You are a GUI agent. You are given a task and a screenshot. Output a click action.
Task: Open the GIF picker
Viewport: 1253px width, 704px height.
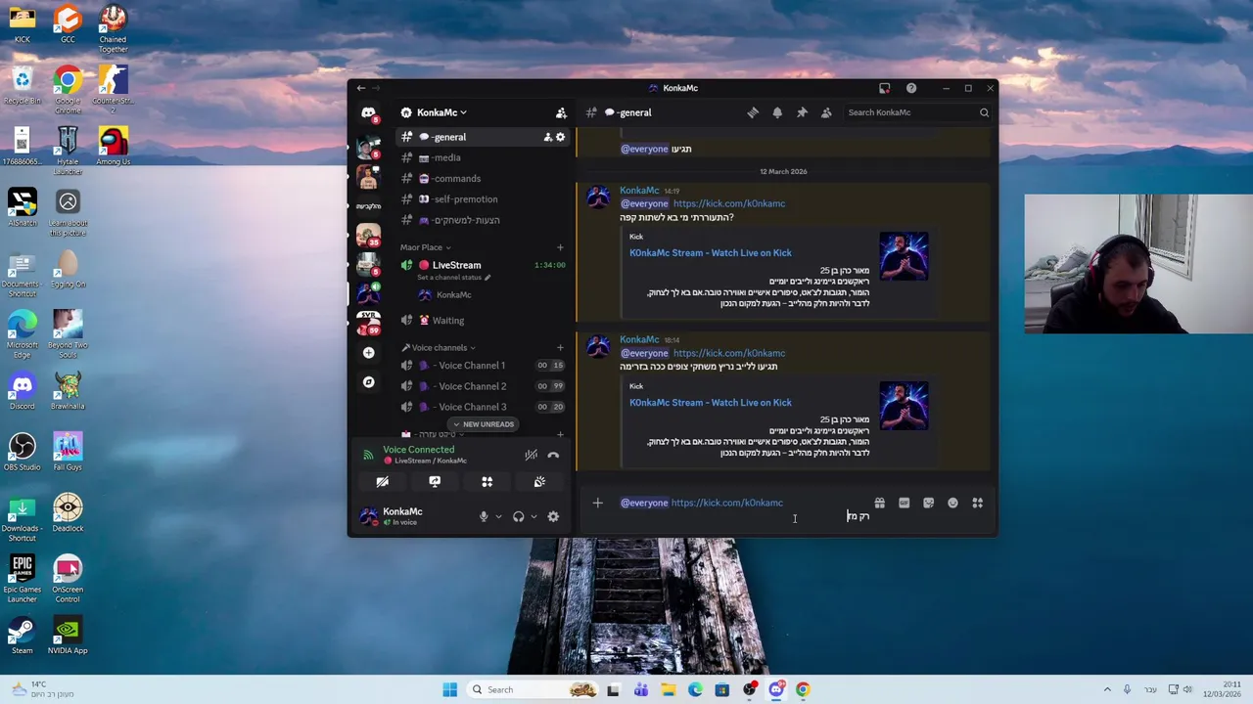[904, 504]
